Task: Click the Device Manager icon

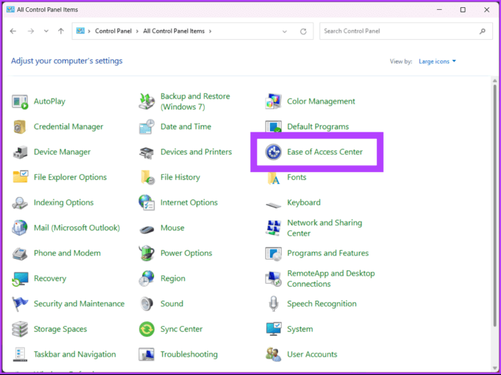Action: pyautogui.click(x=20, y=152)
